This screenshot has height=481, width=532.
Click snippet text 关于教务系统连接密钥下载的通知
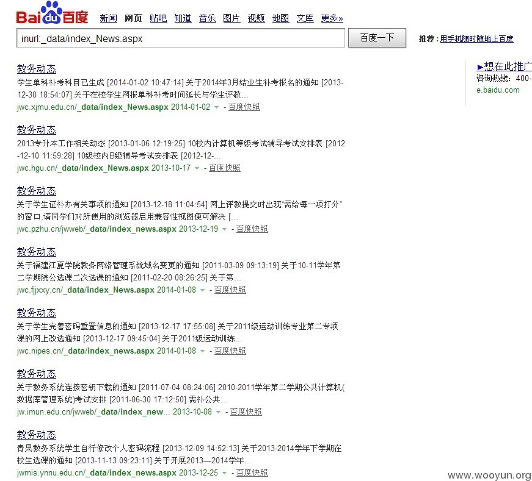[x=76, y=388]
